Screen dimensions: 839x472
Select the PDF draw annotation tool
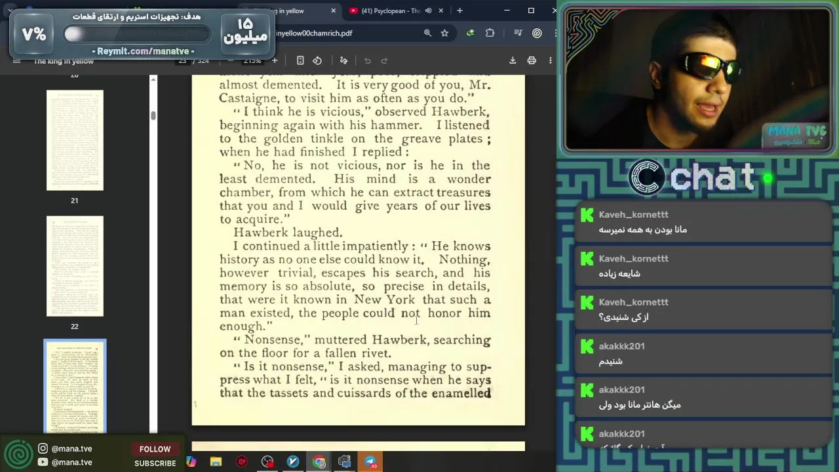343,60
